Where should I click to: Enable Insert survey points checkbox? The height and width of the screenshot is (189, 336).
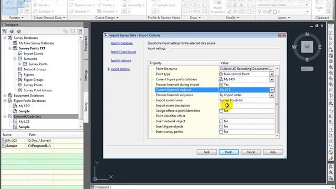click(x=221, y=132)
